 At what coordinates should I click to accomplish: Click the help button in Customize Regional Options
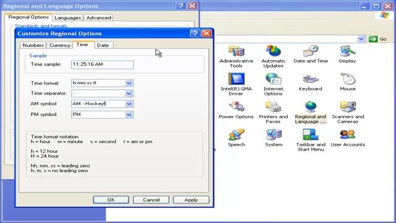195,33
